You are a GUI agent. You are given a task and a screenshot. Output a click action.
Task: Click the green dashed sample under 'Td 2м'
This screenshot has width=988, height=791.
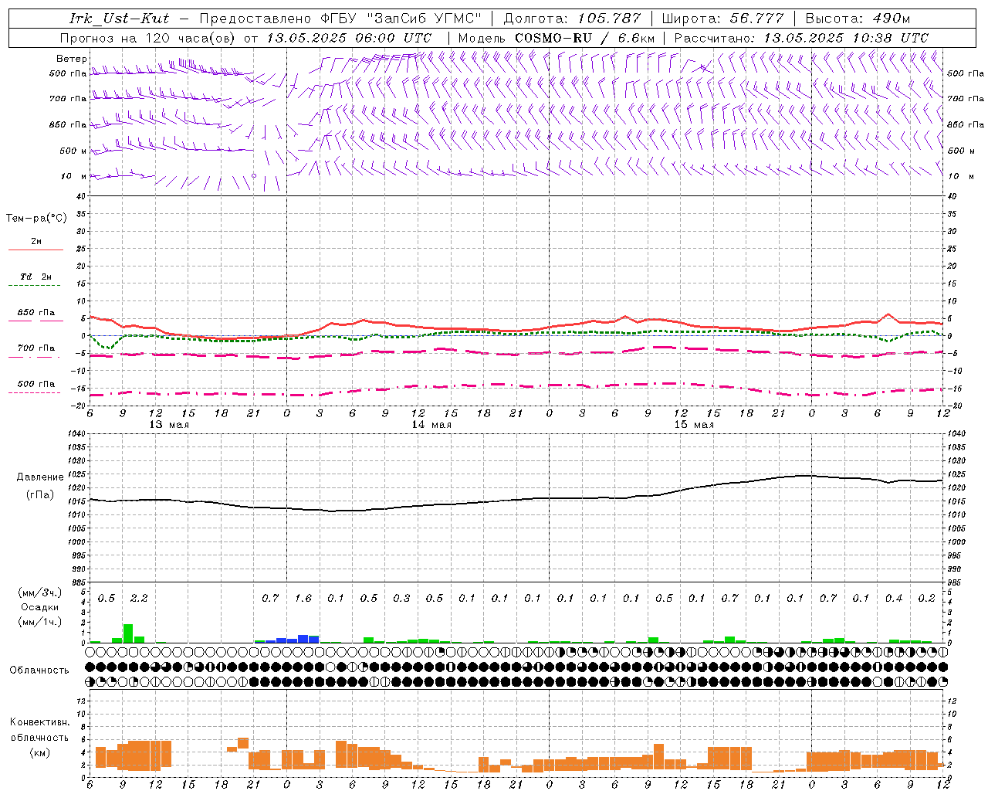(34, 286)
